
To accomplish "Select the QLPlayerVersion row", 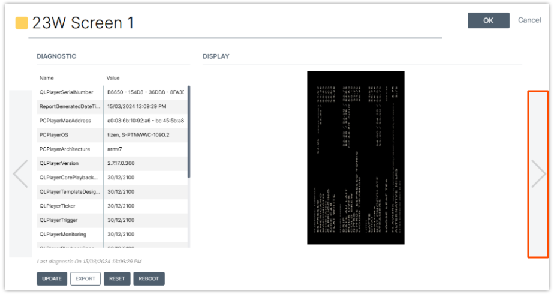I will click(111, 163).
